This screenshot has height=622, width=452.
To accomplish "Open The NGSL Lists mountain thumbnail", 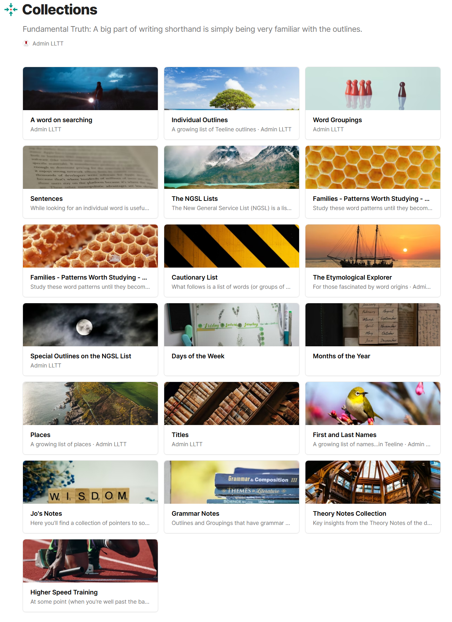I will click(232, 167).
